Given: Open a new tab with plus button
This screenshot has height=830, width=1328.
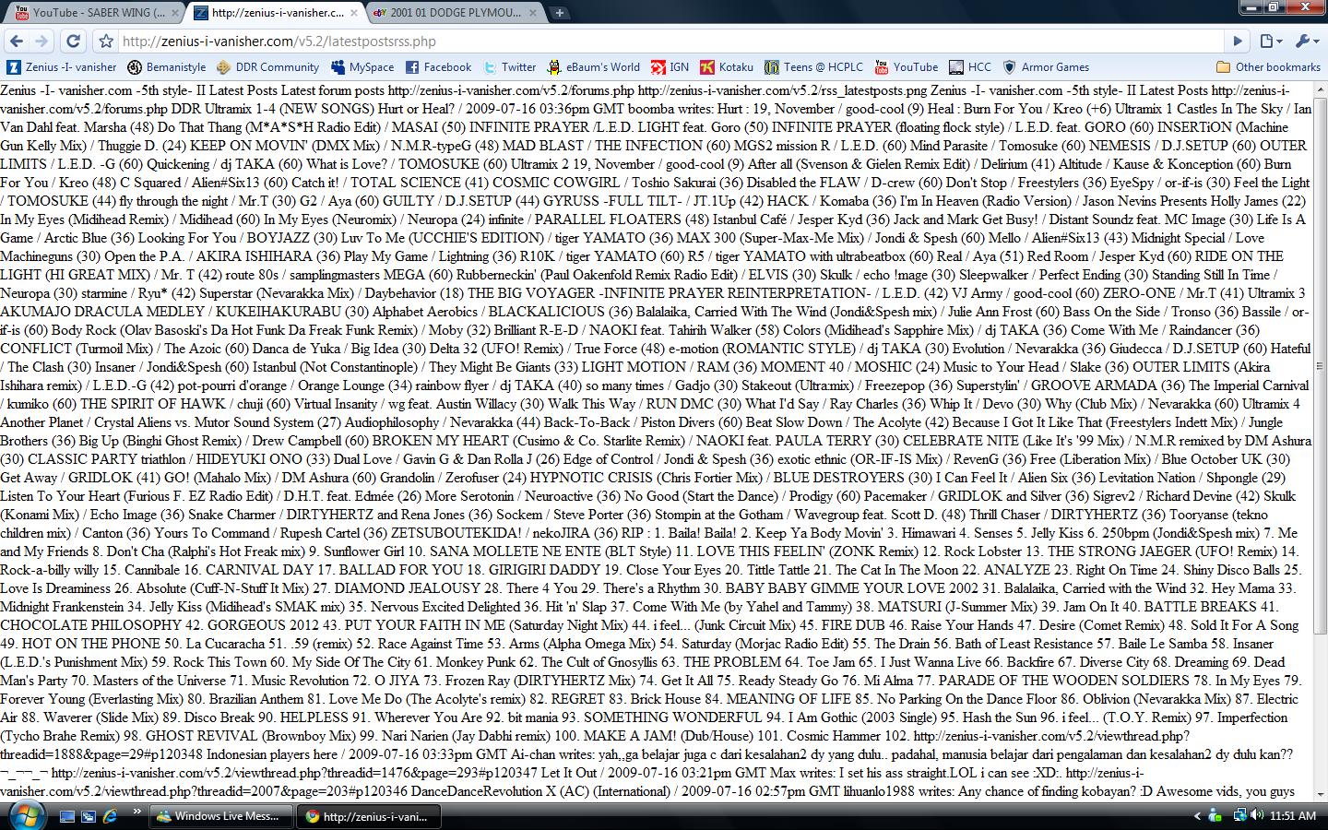Looking at the screenshot, I should point(559,13).
